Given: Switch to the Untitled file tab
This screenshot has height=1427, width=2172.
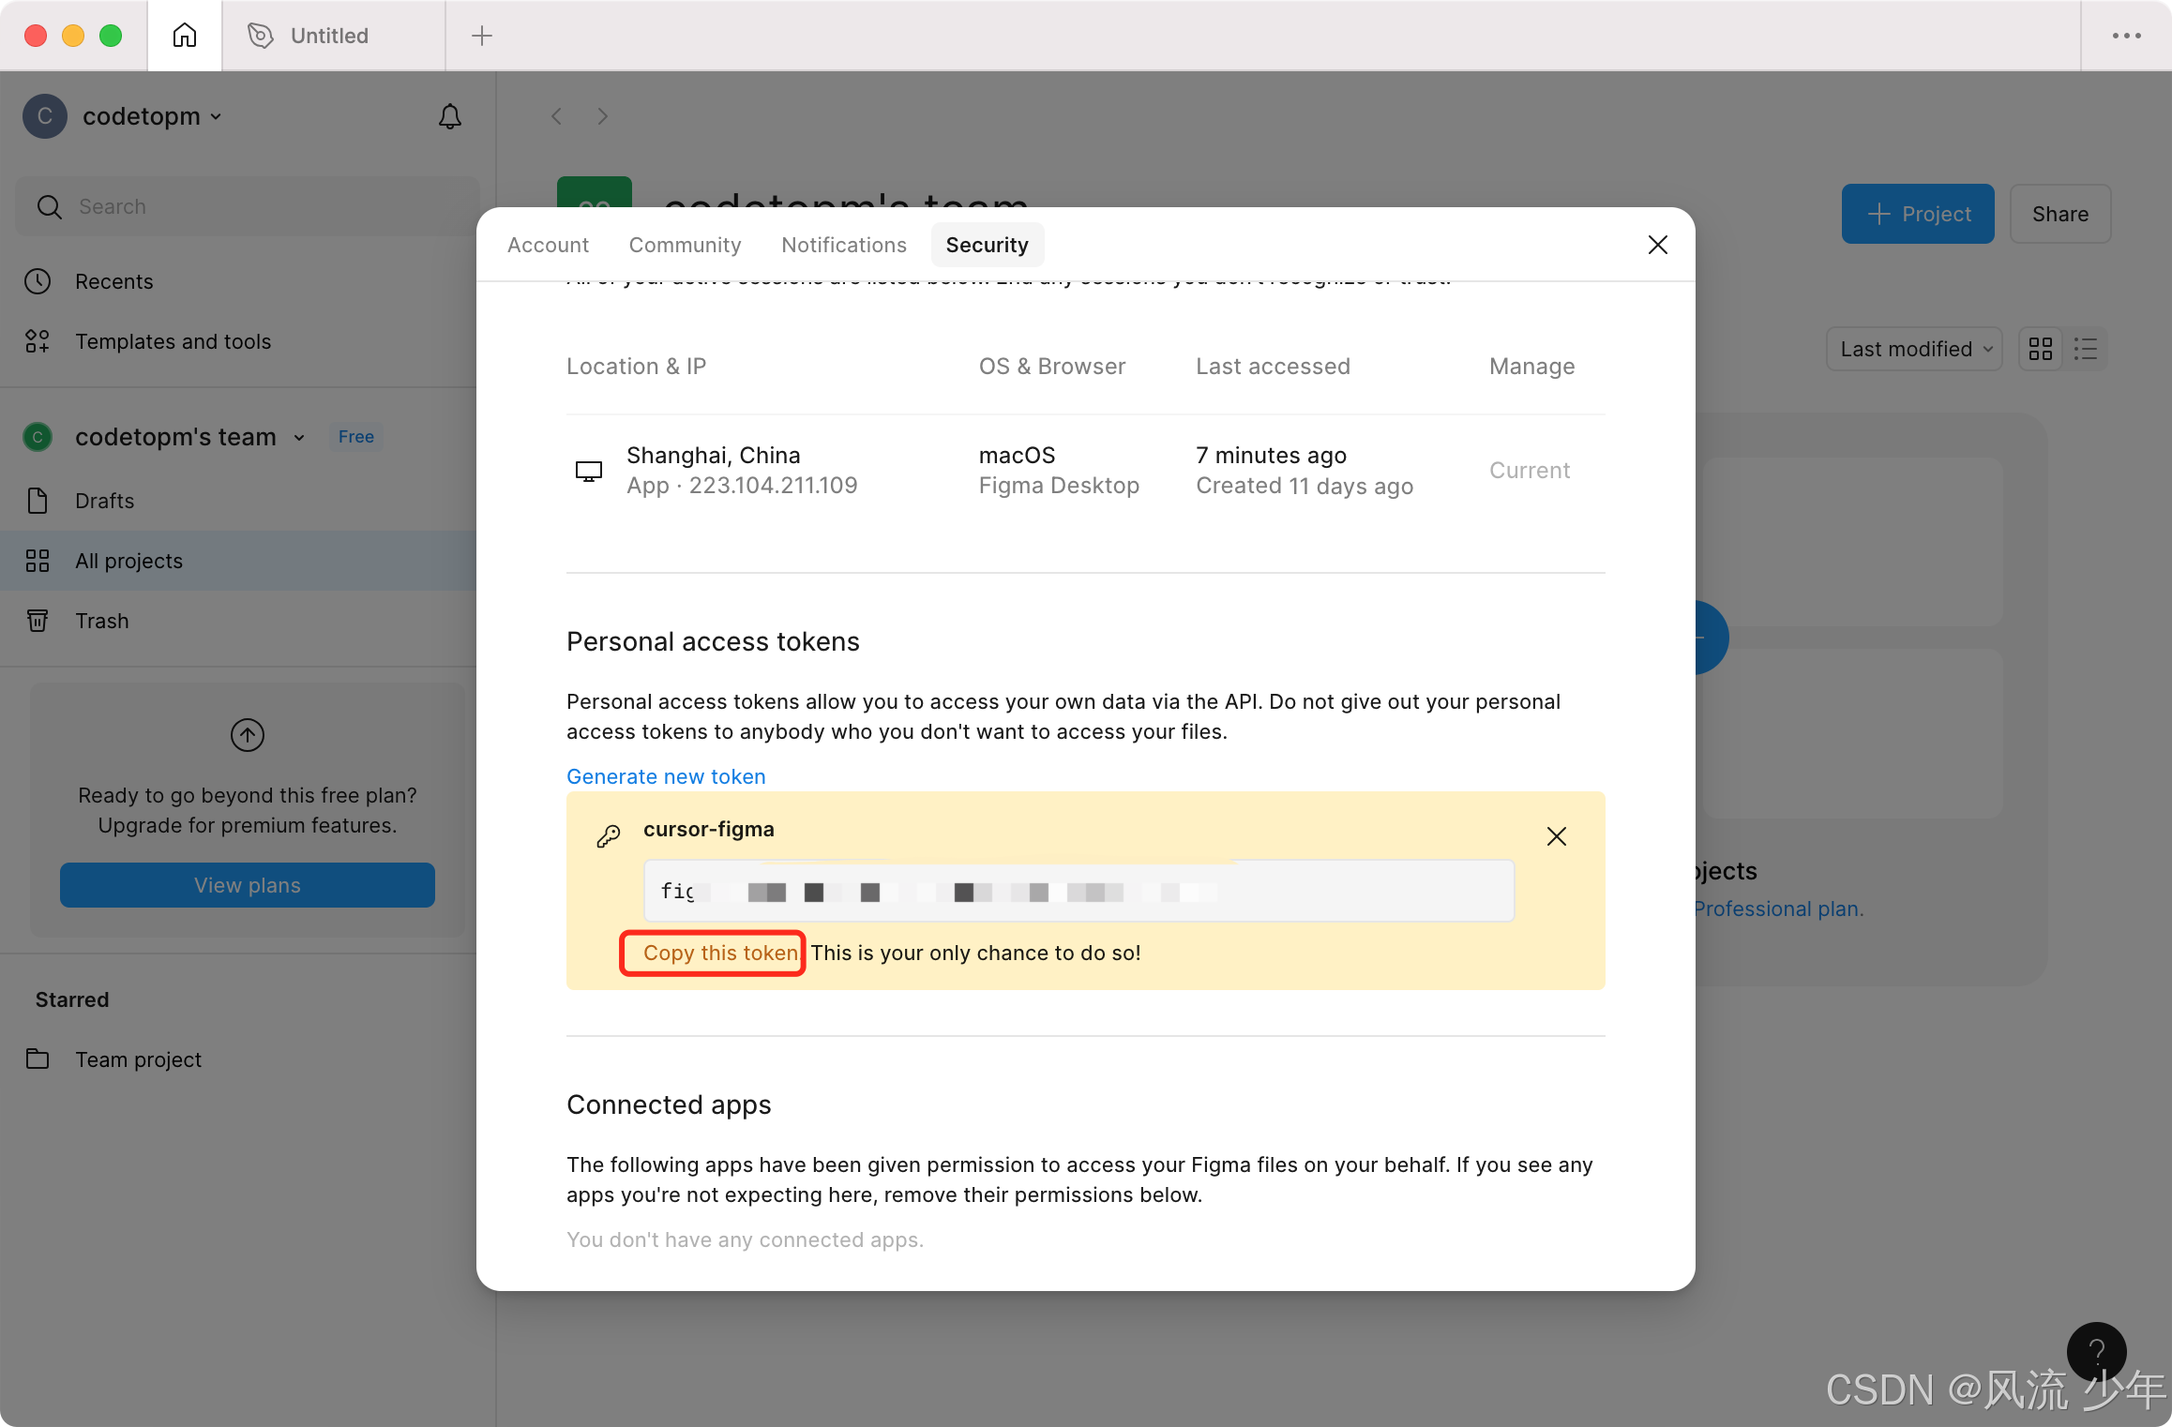Looking at the screenshot, I should click(333, 36).
